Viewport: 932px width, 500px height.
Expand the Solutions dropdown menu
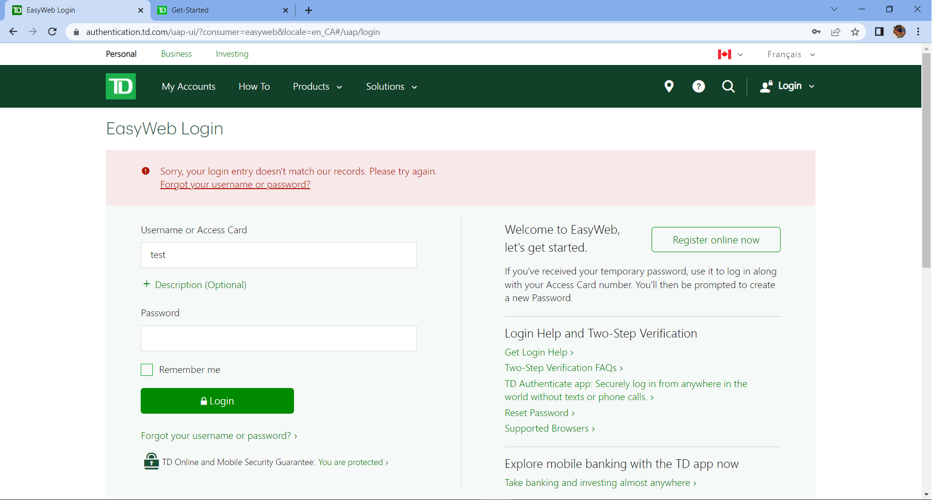click(391, 86)
